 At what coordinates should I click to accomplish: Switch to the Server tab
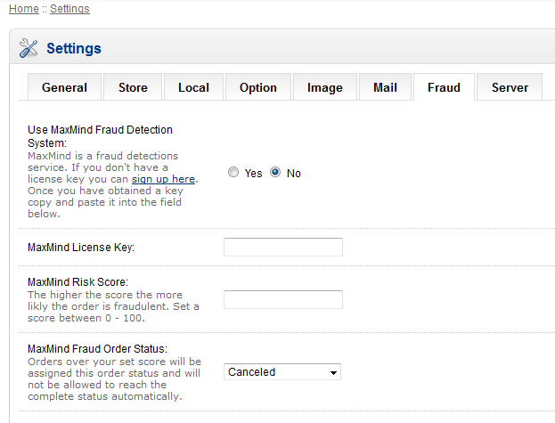click(510, 87)
